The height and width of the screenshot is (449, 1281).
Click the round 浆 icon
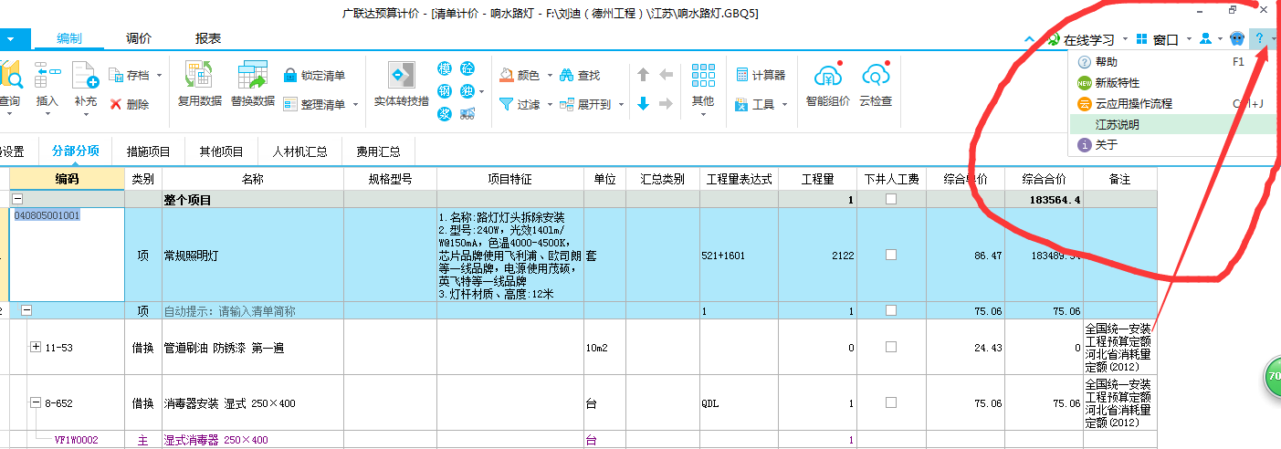(x=445, y=113)
